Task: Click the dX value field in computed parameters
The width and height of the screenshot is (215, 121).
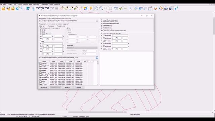Action: click(x=120, y=43)
